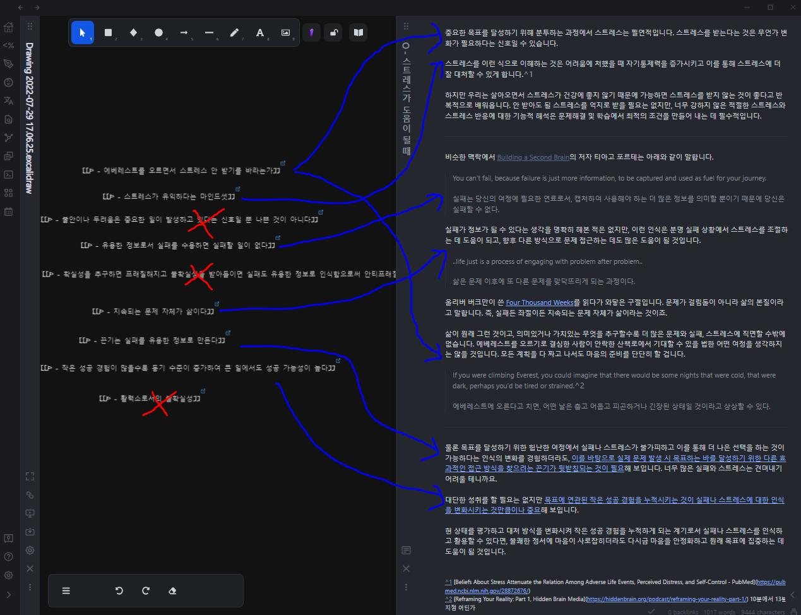The image size is (801, 615).
Task: Open settings gear at ribbon bottom
Action: (8, 575)
